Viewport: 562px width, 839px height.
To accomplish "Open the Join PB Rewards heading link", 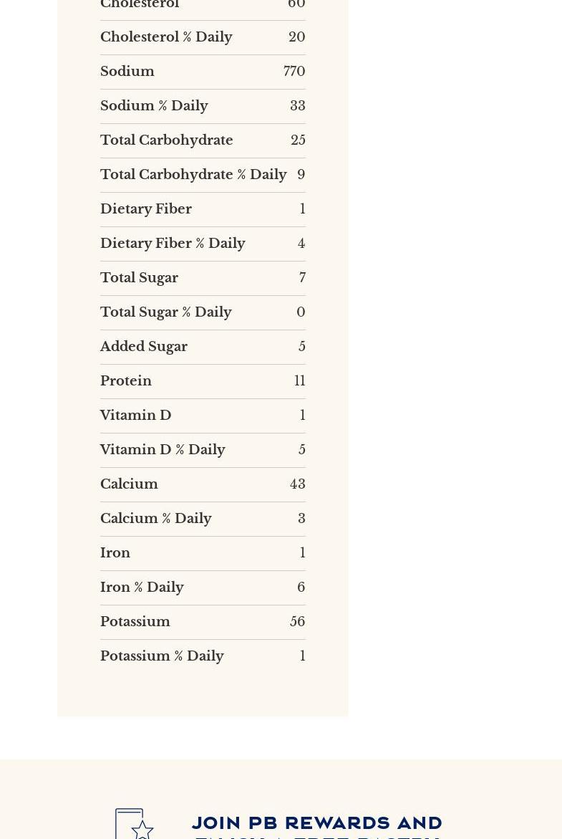I will tap(316, 823).
